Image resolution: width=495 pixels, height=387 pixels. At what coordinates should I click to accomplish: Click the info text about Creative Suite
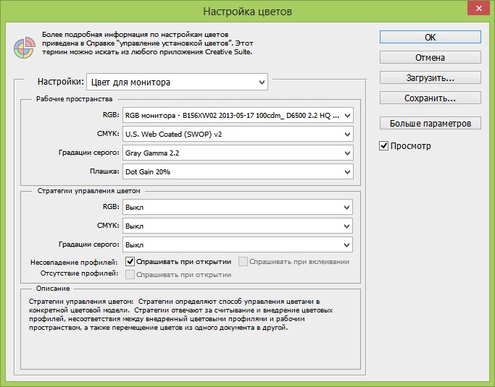147,43
